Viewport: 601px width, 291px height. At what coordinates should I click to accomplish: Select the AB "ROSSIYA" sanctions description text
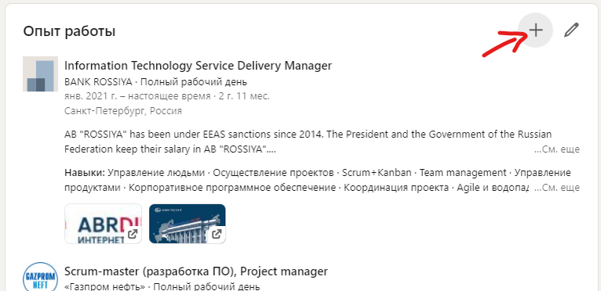[x=308, y=142]
